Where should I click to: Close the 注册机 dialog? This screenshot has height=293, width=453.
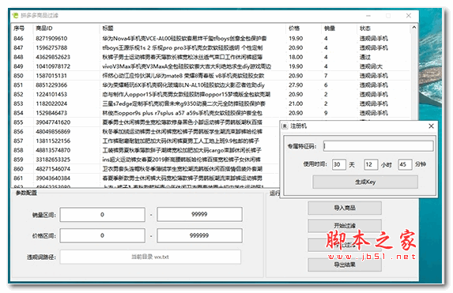tap(431, 126)
